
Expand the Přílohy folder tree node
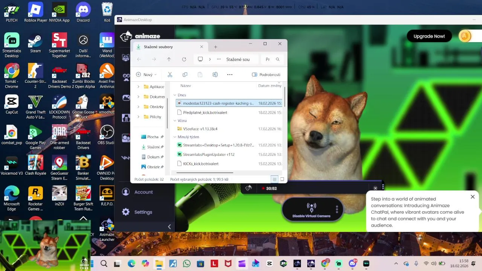(x=138, y=117)
